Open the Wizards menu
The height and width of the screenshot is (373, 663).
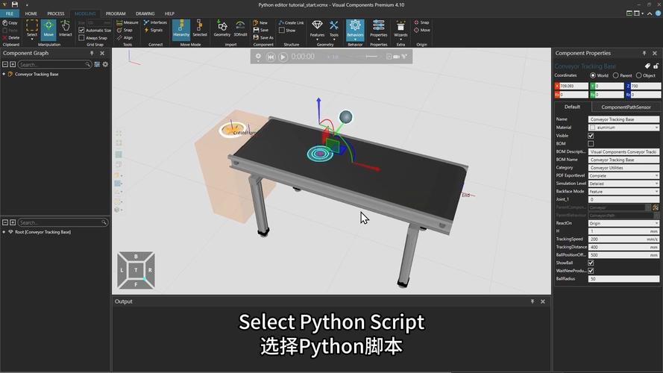click(400, 30)
